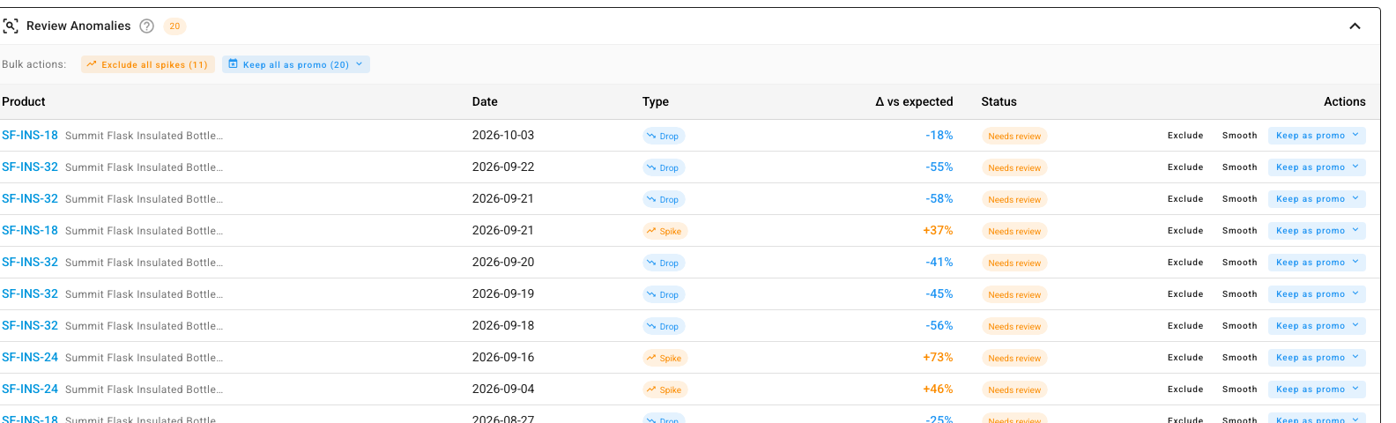Click Smooth for the +46% spike row
The width and height of the screenshot is (1396, 423).
coord(1239,390)
